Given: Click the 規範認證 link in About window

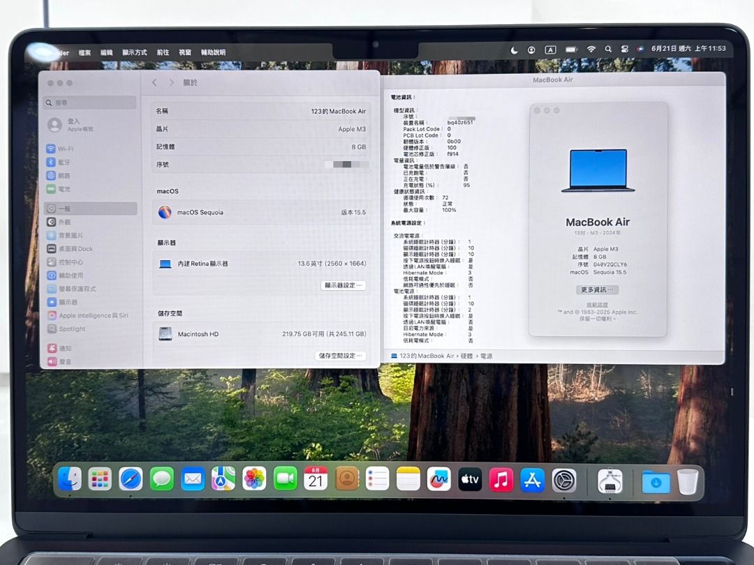Looking at the screenshot, I should (597, 305).
